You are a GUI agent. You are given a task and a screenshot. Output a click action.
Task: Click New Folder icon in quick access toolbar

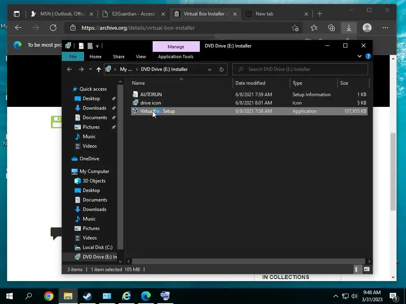(90, 46)
